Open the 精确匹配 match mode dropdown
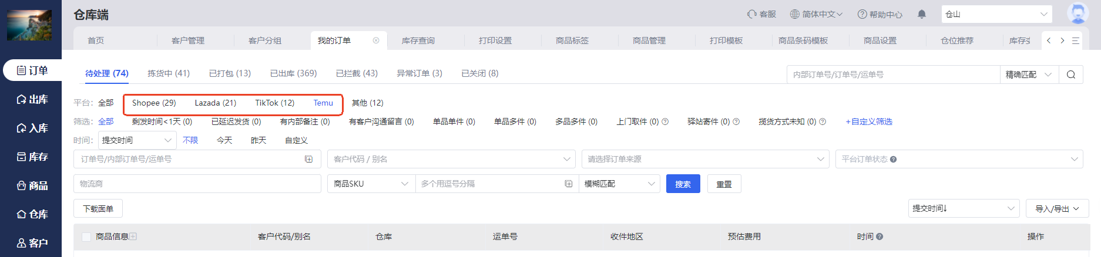 pos(1029,75)
